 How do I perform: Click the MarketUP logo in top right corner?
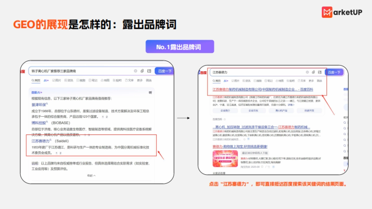point(343,12)
